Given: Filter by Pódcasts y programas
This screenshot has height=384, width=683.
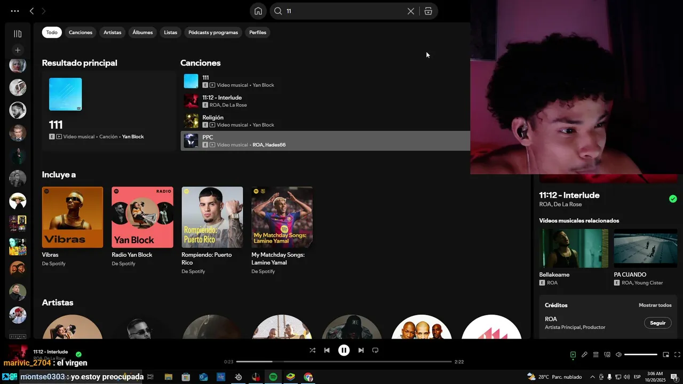Looking at the screenshot, I should pyautogui.click(x=213, y=33).
